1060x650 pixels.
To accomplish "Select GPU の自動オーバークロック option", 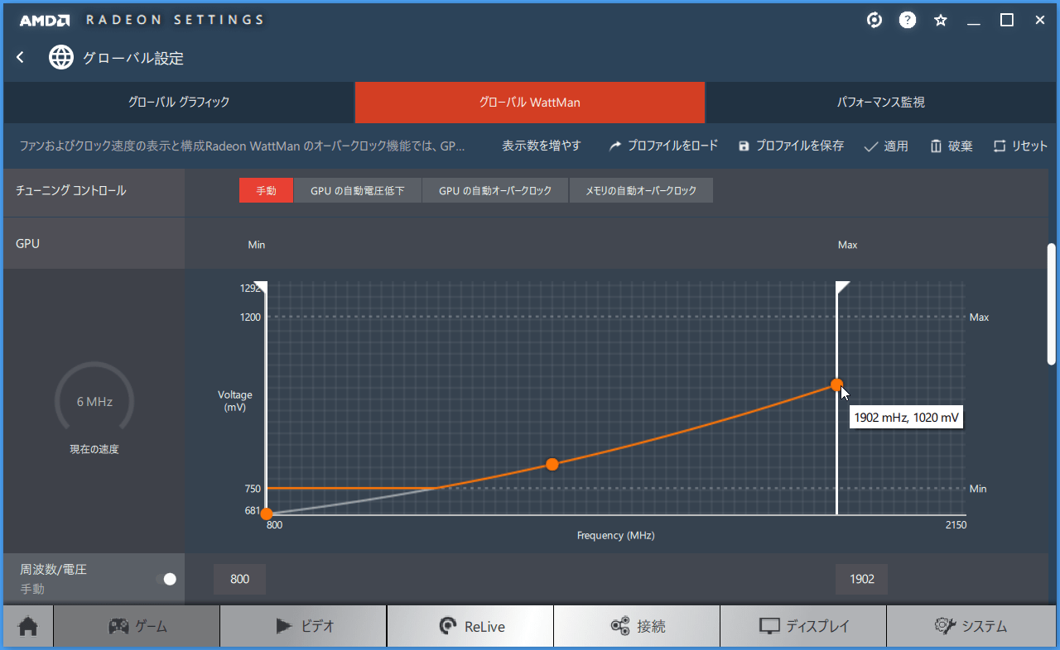I will tap(495, 190).
